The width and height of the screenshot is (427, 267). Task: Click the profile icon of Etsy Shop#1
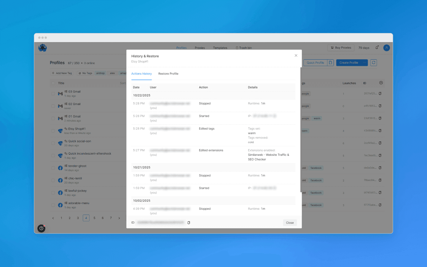tap(60, 131)
